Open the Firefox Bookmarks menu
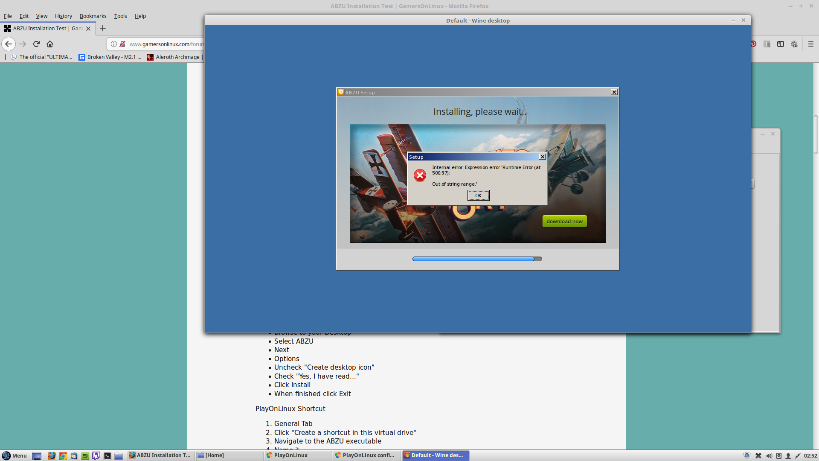This screenshot has width=819, height=461. tap(93, 16)
